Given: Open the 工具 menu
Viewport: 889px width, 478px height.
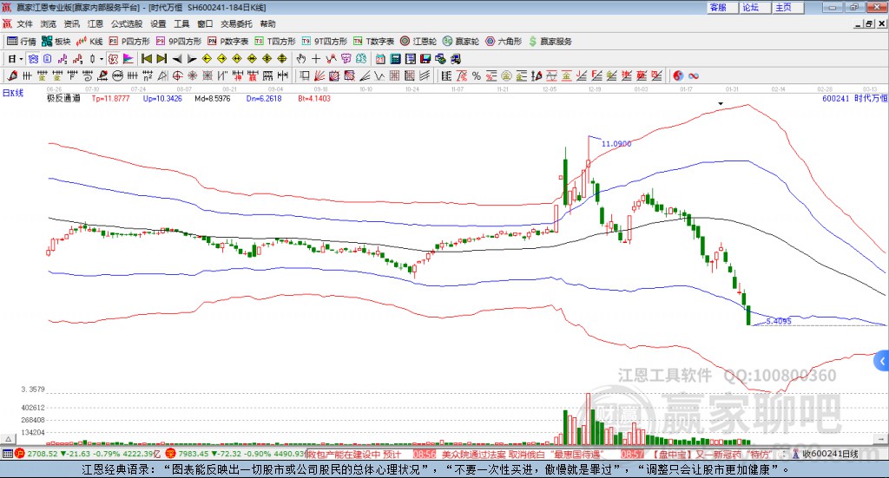Looking at the screenshot, I should tap(181, 23).
